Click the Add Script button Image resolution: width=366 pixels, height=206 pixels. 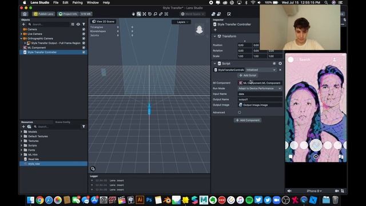[248, 76]
